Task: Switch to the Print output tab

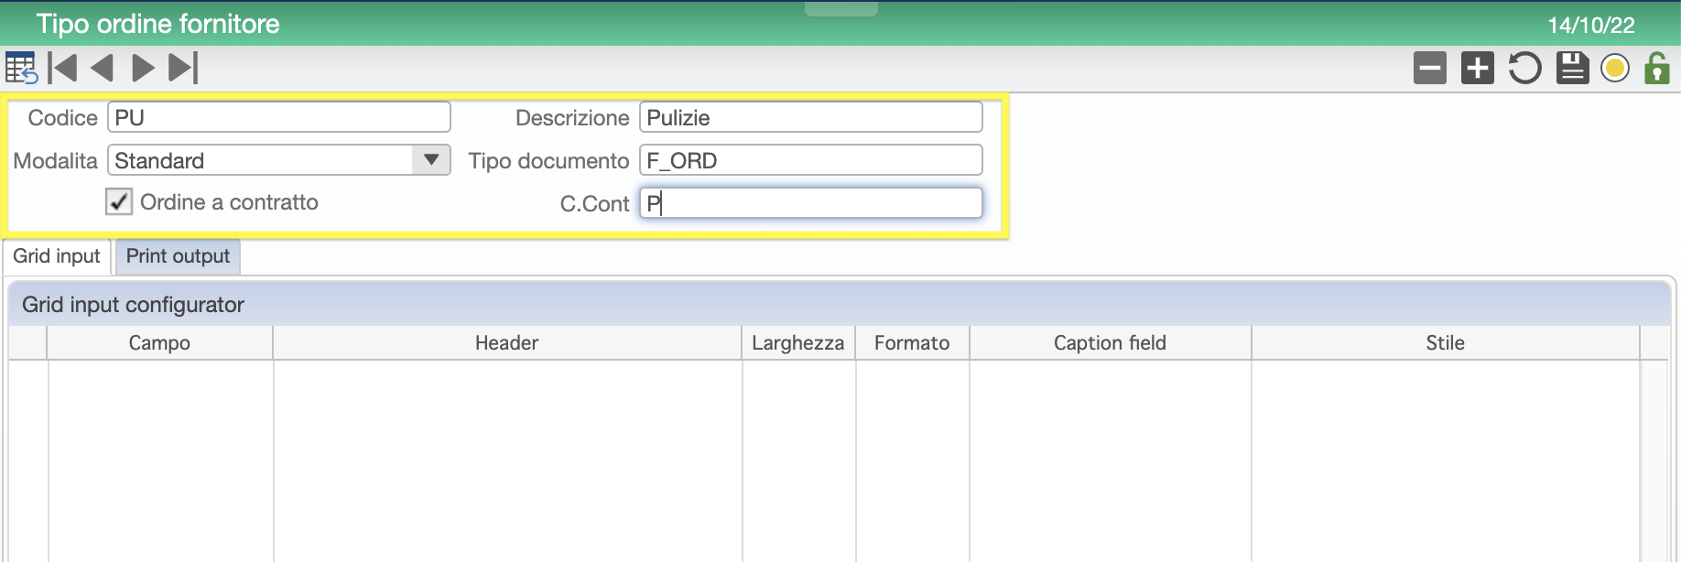Action: click(x=178, y=256)
